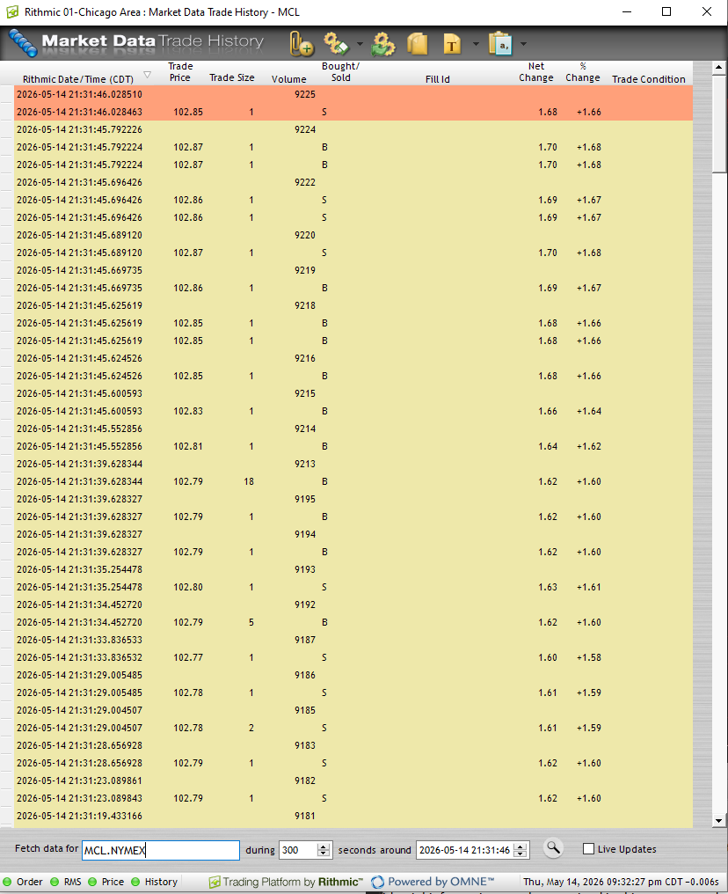Viewport: 728px width, 894px height.
Task: Click the Trade Size column header
Action: click(232, 77)
